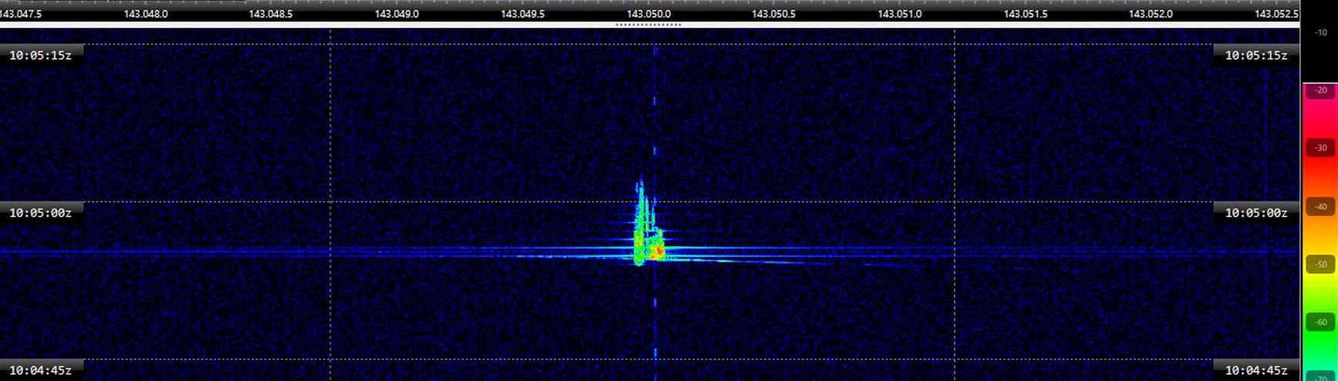Select the right-side 10:05:00z time marker
The width and height of the screenshot is (1338, 381).
click(1256, 213)
